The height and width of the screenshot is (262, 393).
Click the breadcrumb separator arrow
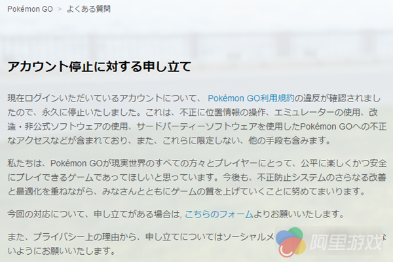pos(58,10)
